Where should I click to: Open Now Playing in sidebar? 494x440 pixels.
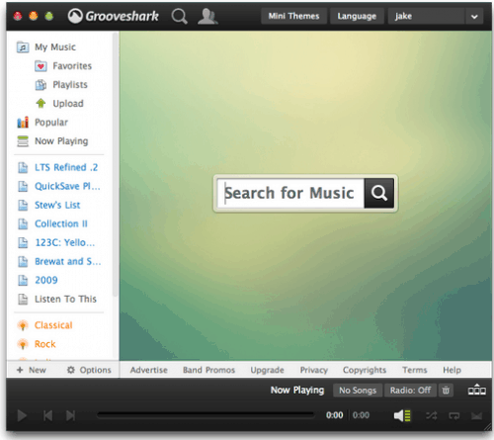coord(61,141)
